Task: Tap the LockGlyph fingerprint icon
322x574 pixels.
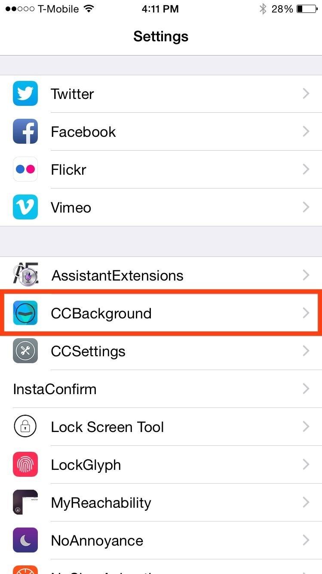Action: (x=25, y=464)
